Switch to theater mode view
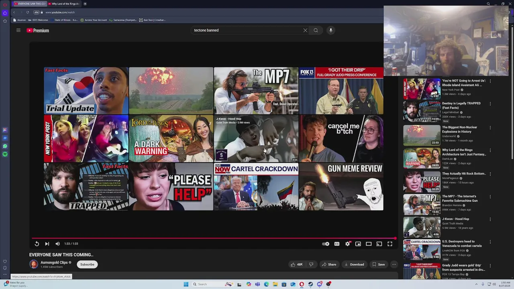Screen dimensions: 514x289 (369, 244)
